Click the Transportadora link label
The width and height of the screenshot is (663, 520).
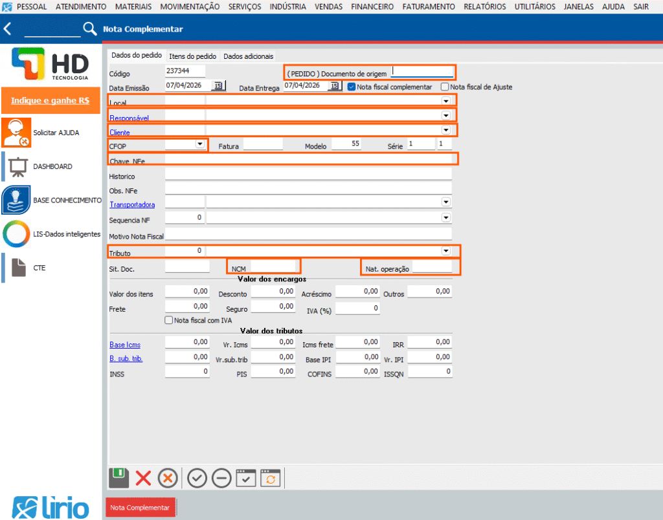(x=132, y=204)
